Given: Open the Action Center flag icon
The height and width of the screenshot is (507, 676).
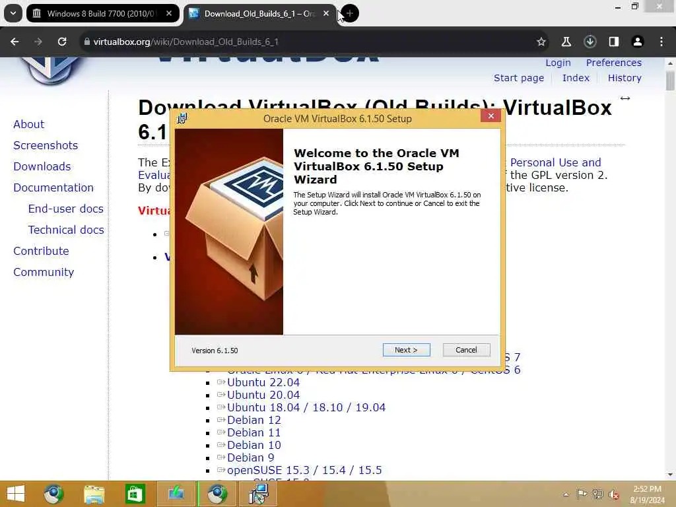Looking at the screenshot, I should pos(582,494).
